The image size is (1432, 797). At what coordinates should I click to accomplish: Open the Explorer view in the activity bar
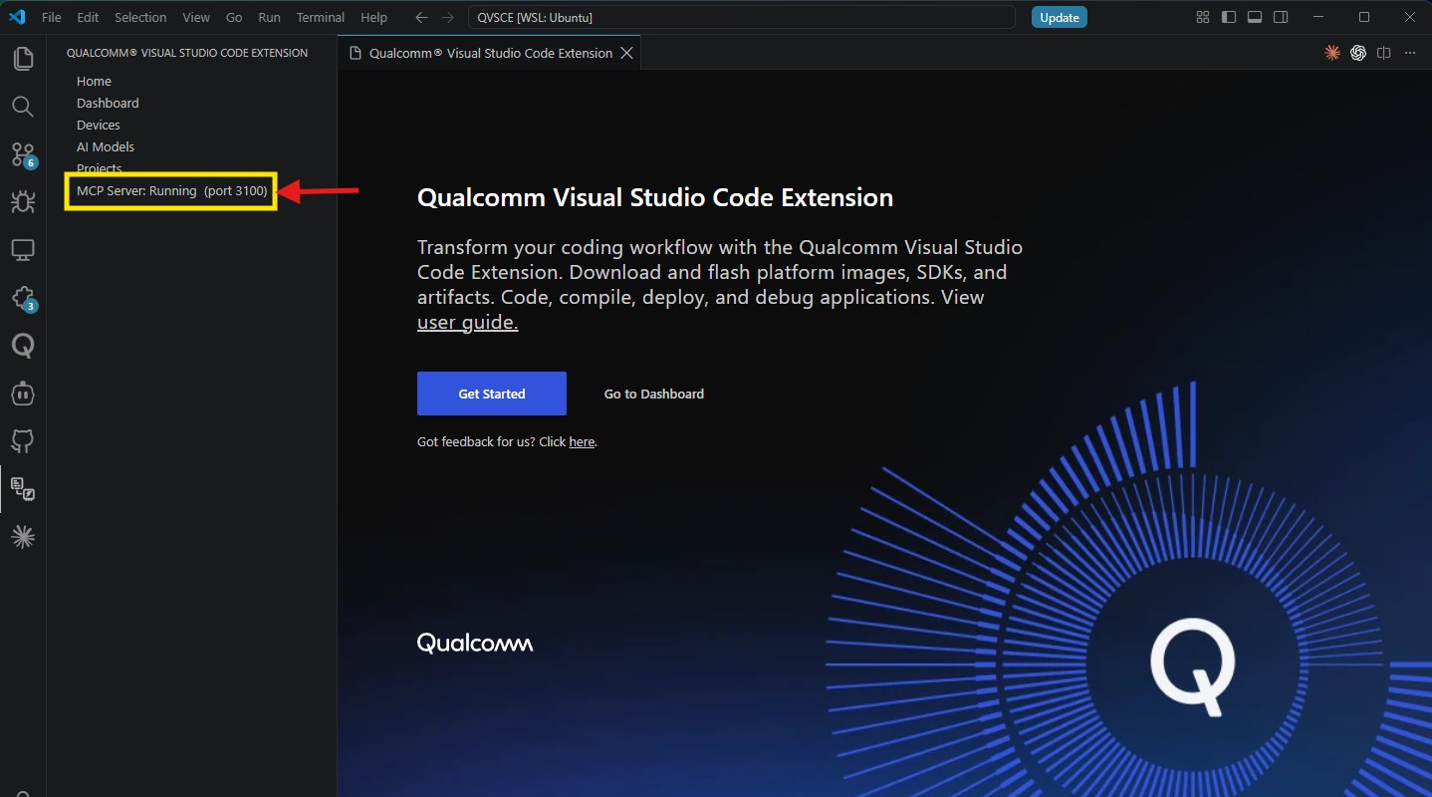(23, 59)
